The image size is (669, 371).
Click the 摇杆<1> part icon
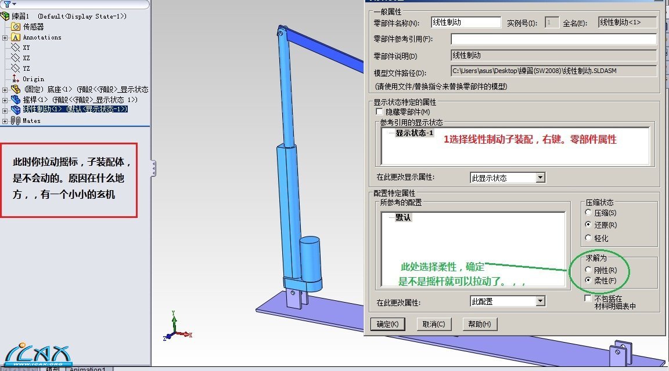click(x=15, y=100)
